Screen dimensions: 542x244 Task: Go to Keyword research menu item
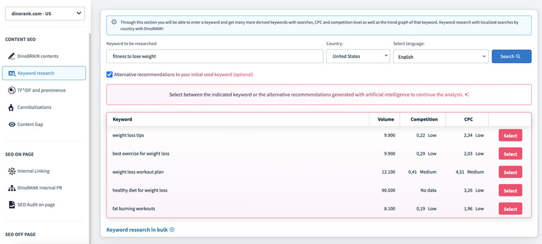[x=44, y=74]
